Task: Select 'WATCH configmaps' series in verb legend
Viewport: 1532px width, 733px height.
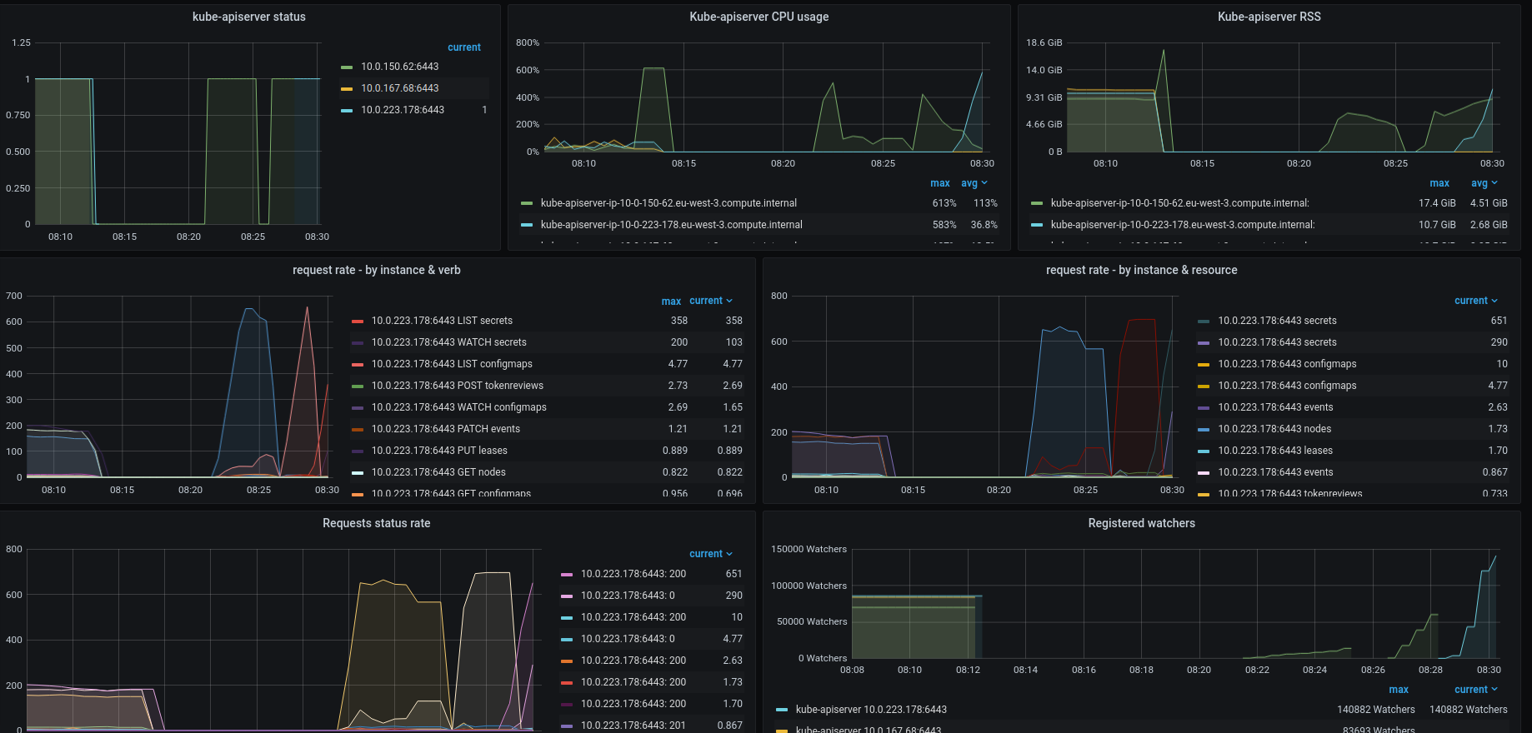Action: point(458,407)
